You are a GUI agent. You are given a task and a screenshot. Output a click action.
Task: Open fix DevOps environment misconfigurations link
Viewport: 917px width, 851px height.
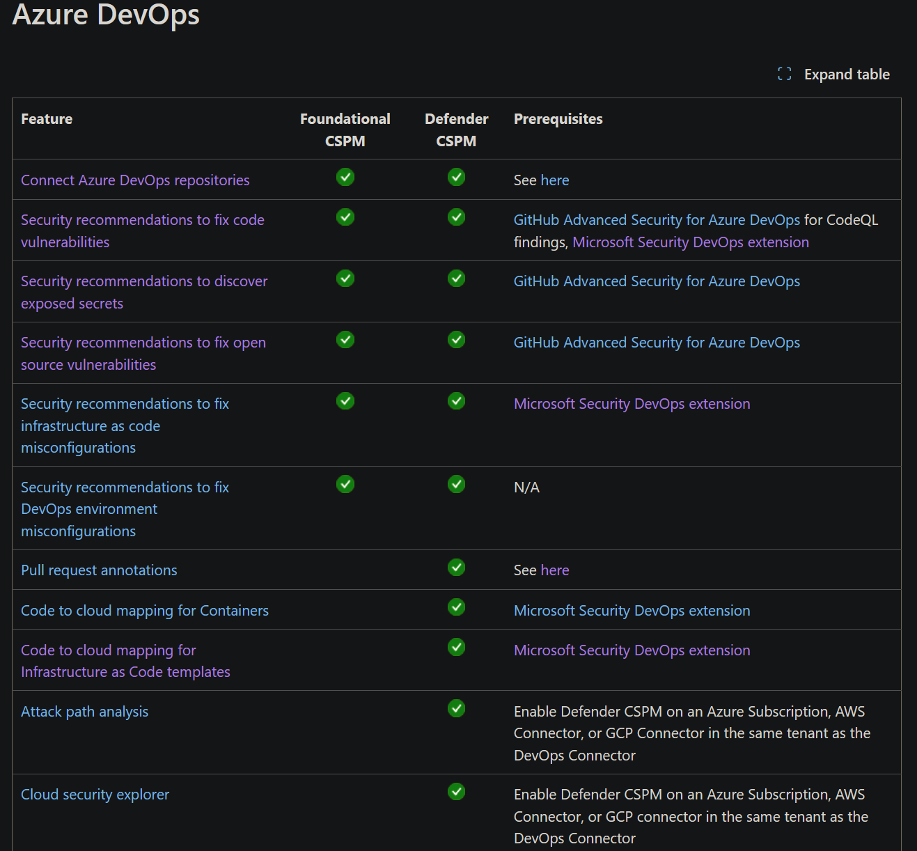125,509
